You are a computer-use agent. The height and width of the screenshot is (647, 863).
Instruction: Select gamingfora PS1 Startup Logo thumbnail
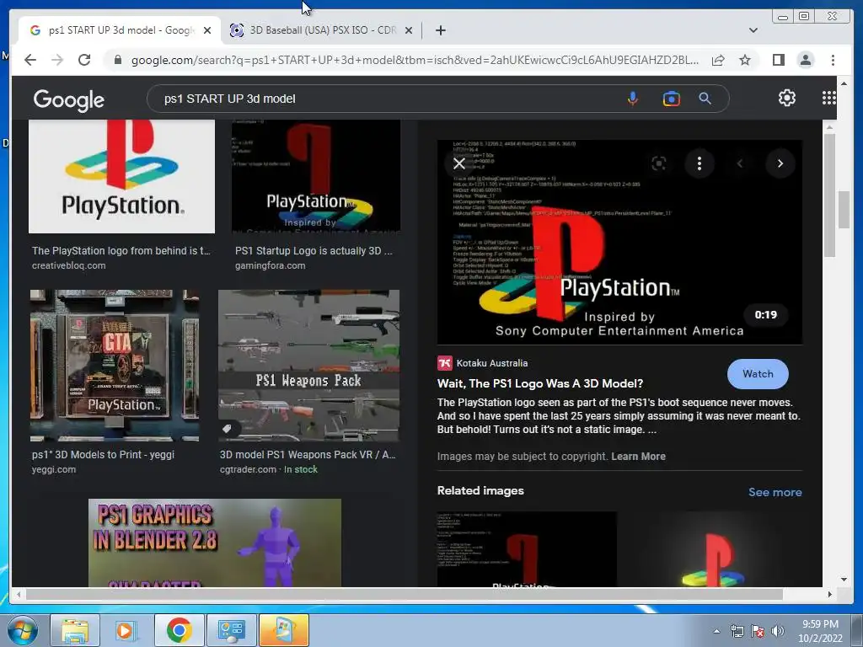[316, 176]
